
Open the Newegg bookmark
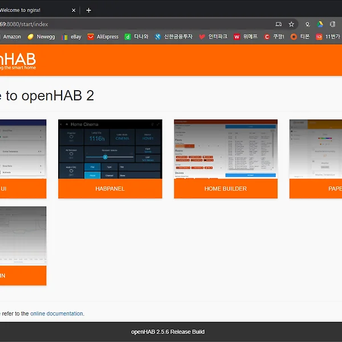(x=41, y=36)
